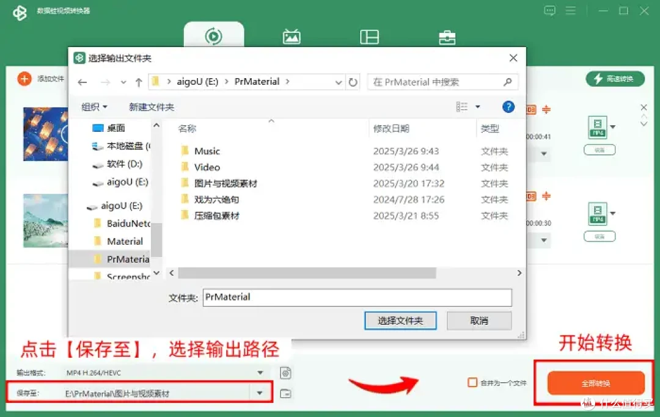The image size is (660, 417).
Task: Enable the merge into one file checkbox
Action: pyautogui.click(x=472, y=383)
